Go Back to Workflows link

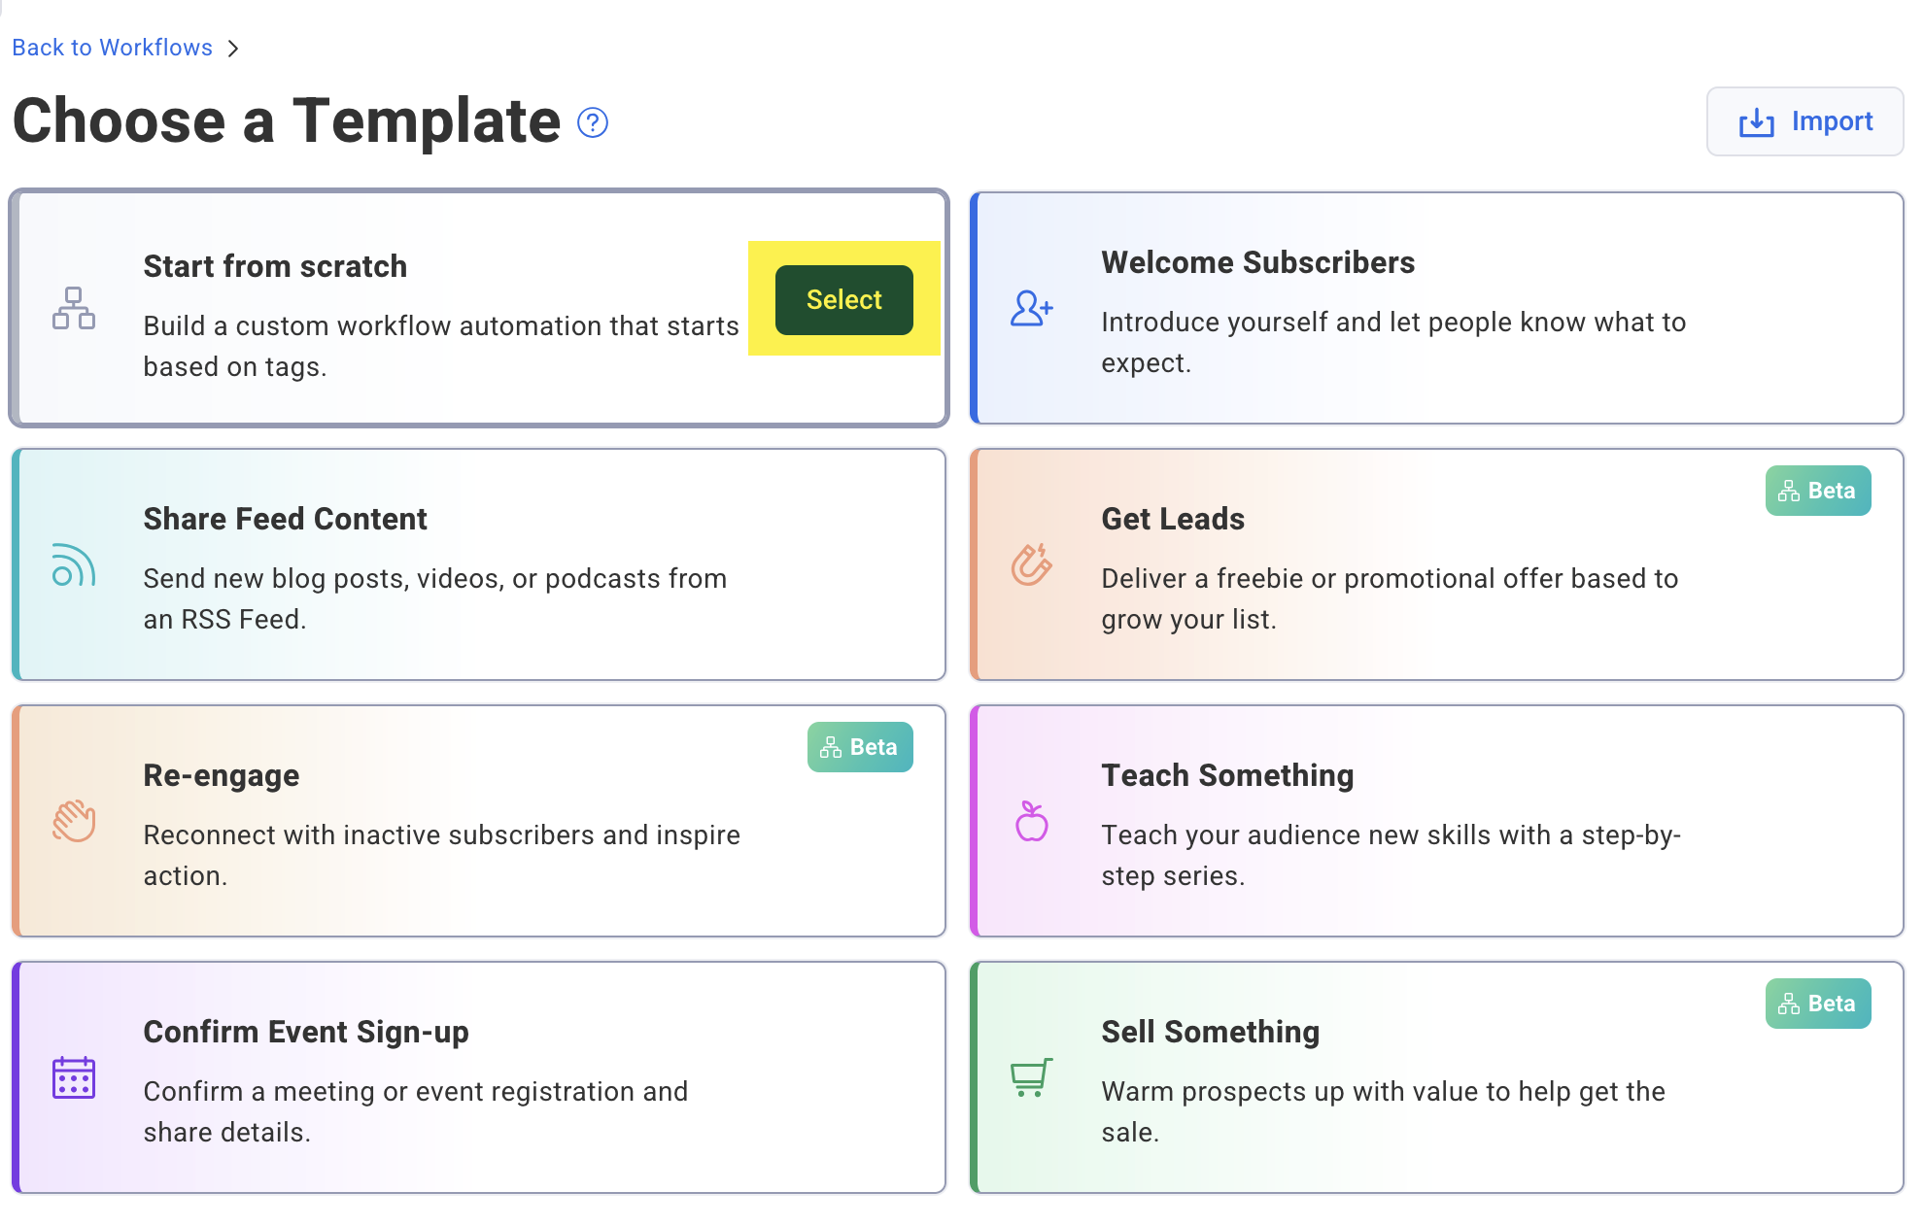coord(112,48)
